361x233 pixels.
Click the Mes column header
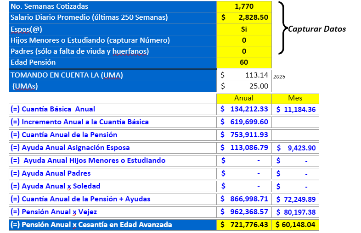[x=295, y=98]
